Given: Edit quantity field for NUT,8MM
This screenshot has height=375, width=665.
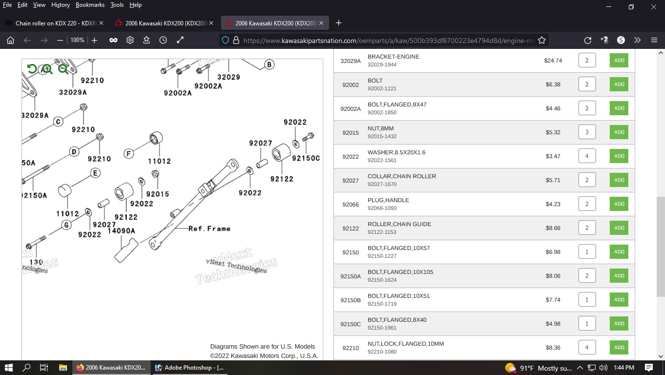Looking at the screenshot, I should (x=587, y=132).
